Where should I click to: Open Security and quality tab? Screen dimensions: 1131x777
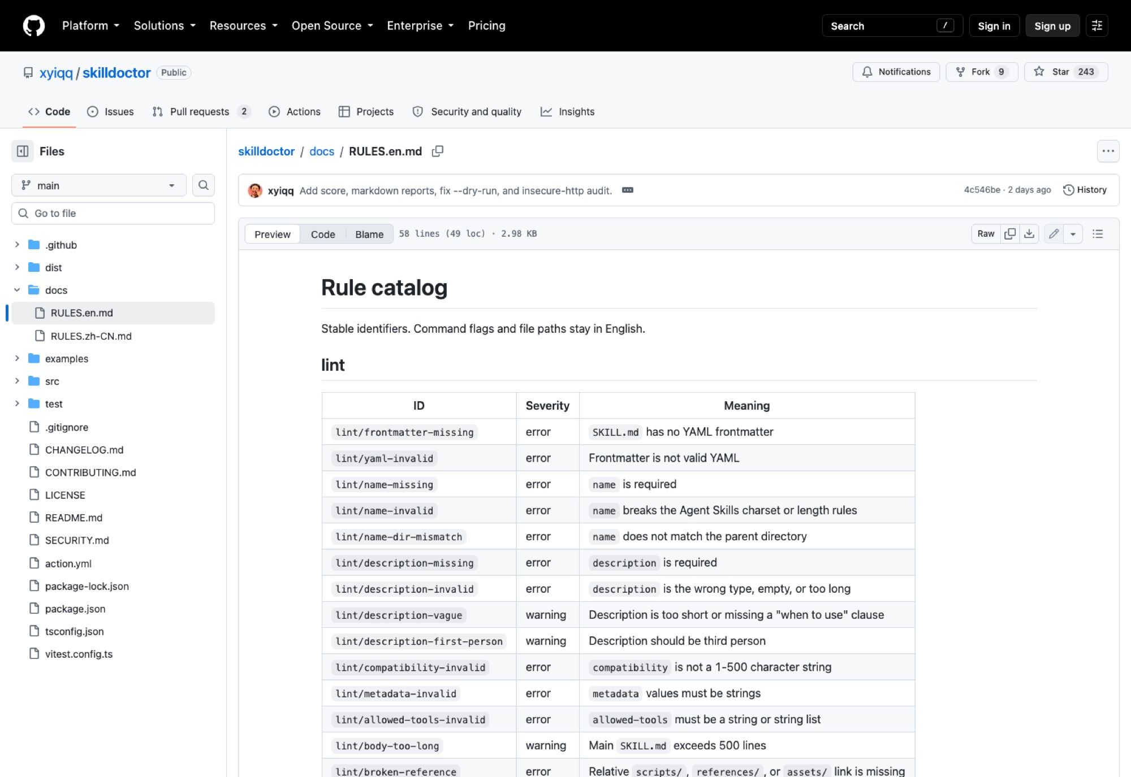click(x=467, y=112)
